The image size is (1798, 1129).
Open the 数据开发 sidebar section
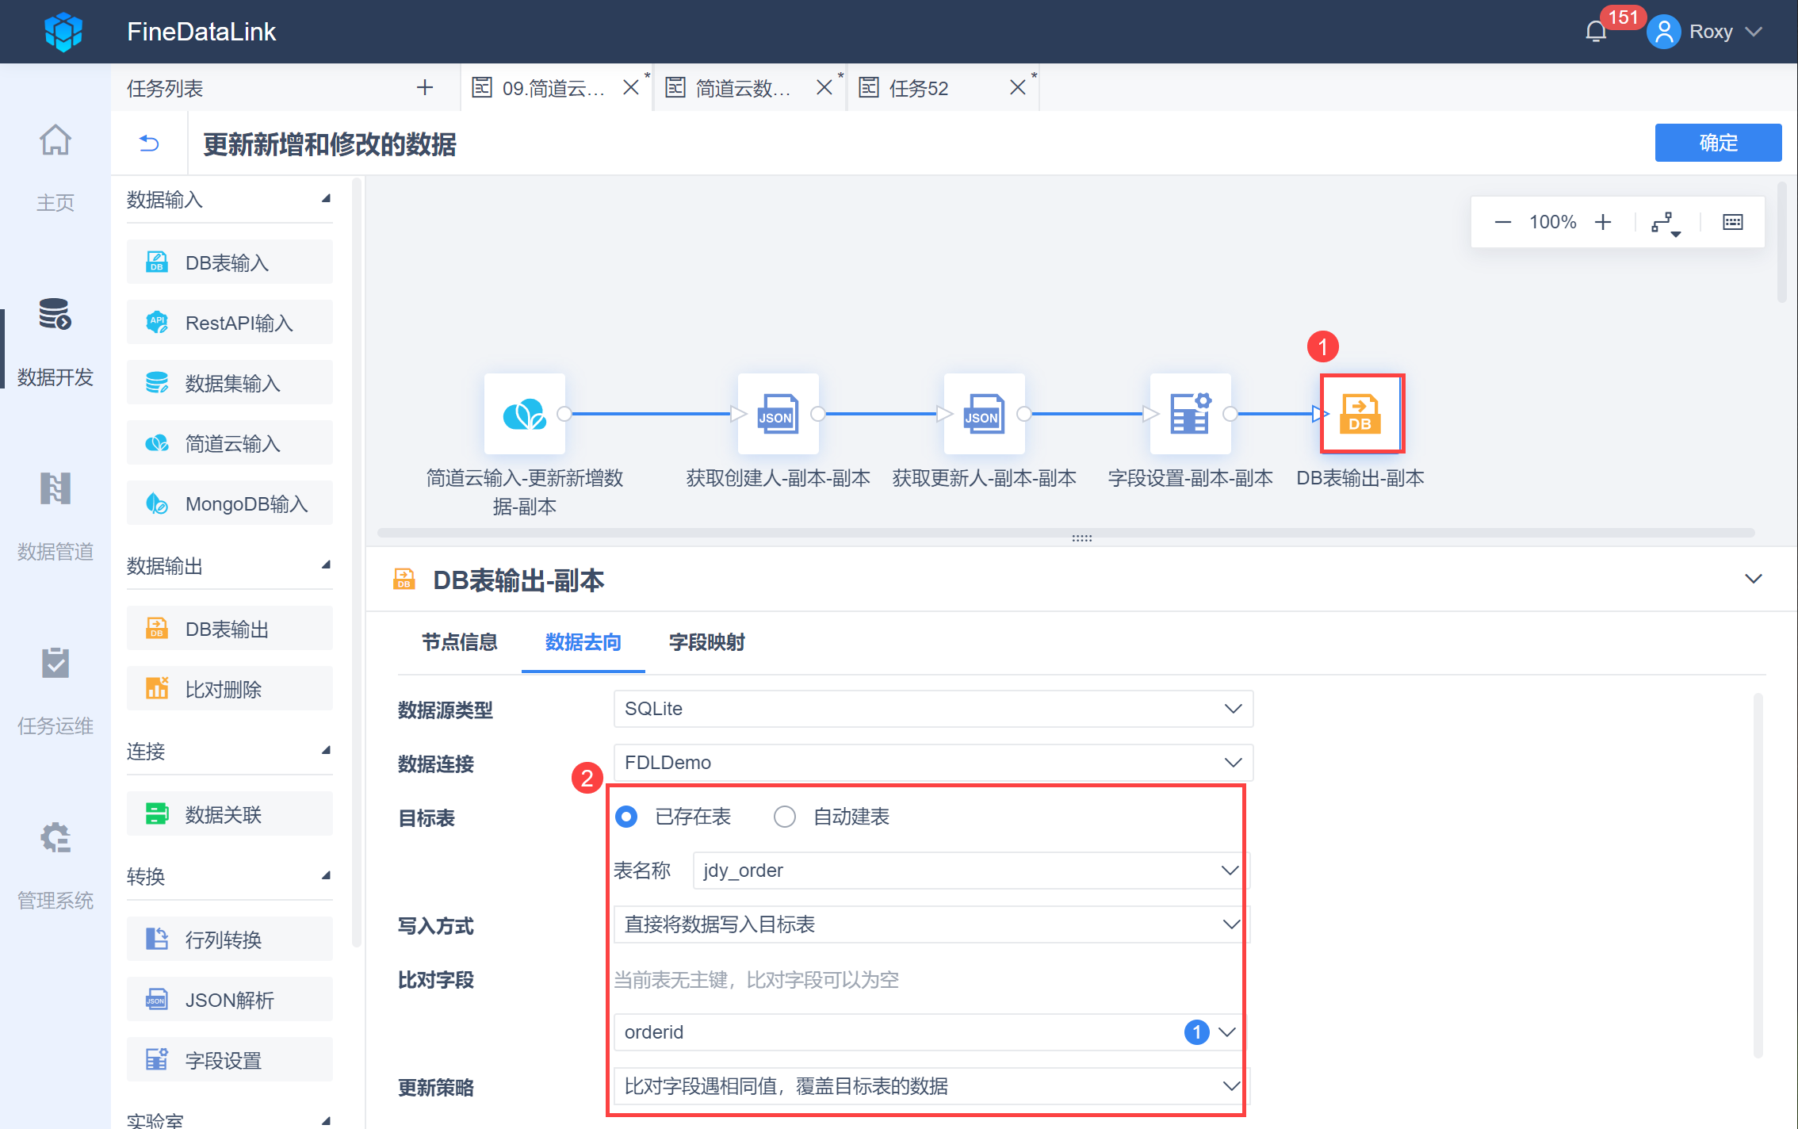(x=55, y=343)
